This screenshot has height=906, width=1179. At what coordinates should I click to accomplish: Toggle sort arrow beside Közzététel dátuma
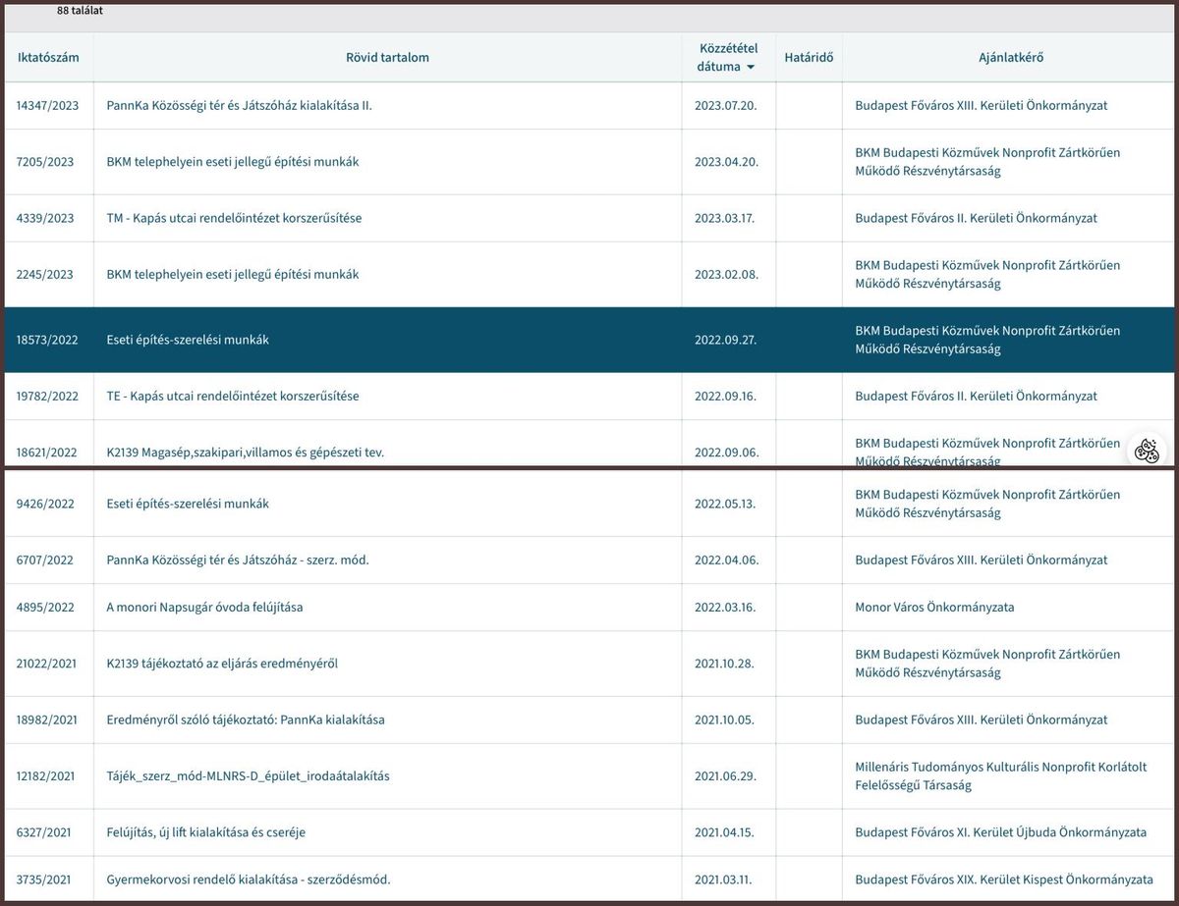tap(751, 68)
